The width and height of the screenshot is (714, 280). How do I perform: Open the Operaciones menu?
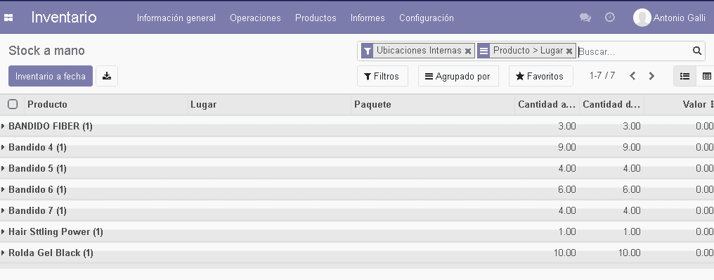pos(256,18)
